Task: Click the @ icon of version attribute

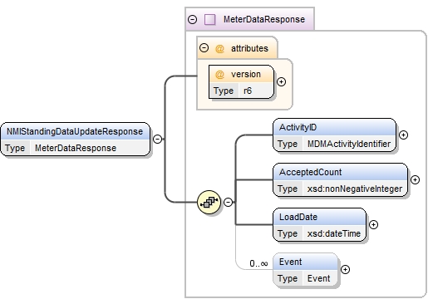Action: (x=219, y=75)
